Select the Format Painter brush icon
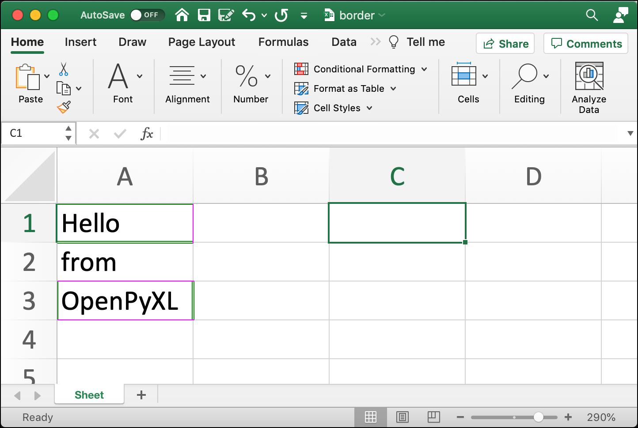The image size is (638, 428). [65, 107]
